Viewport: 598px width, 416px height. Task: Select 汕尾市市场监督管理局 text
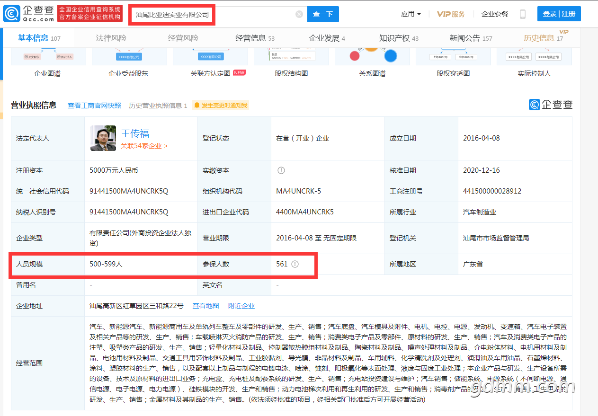coord(496,238)
